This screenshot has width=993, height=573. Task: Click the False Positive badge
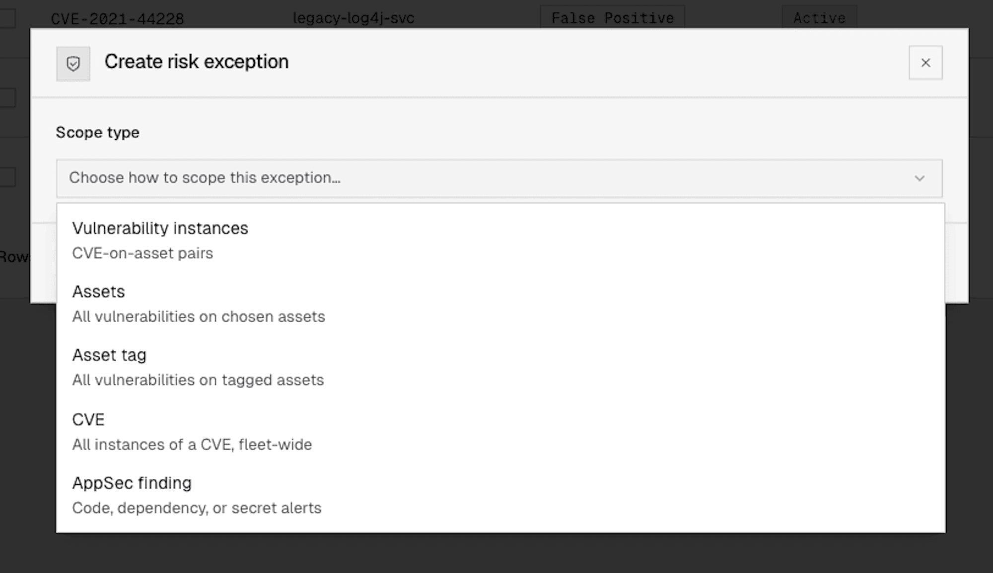[613, 18]
